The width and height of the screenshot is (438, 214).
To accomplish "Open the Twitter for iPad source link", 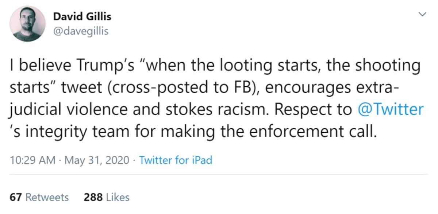I will pos(176,160).
